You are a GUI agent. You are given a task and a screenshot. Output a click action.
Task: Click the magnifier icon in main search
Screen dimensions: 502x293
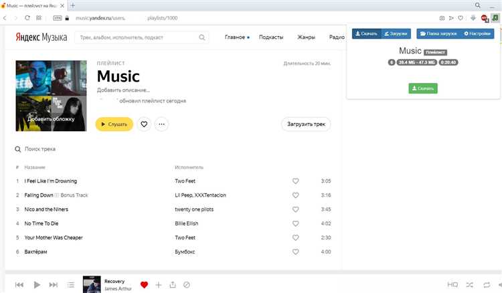point(202,37)
